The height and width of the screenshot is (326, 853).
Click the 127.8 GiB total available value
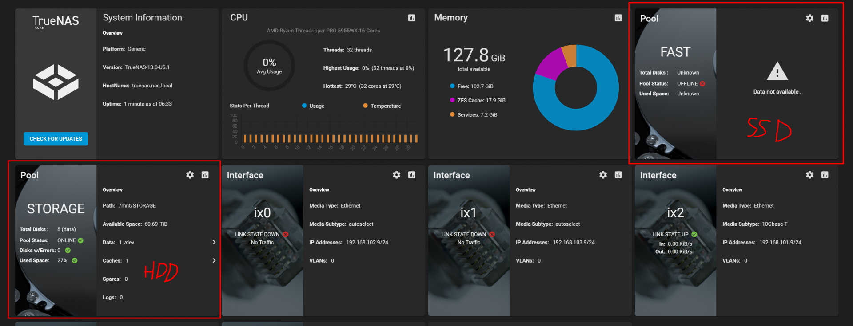coord(474,55)
